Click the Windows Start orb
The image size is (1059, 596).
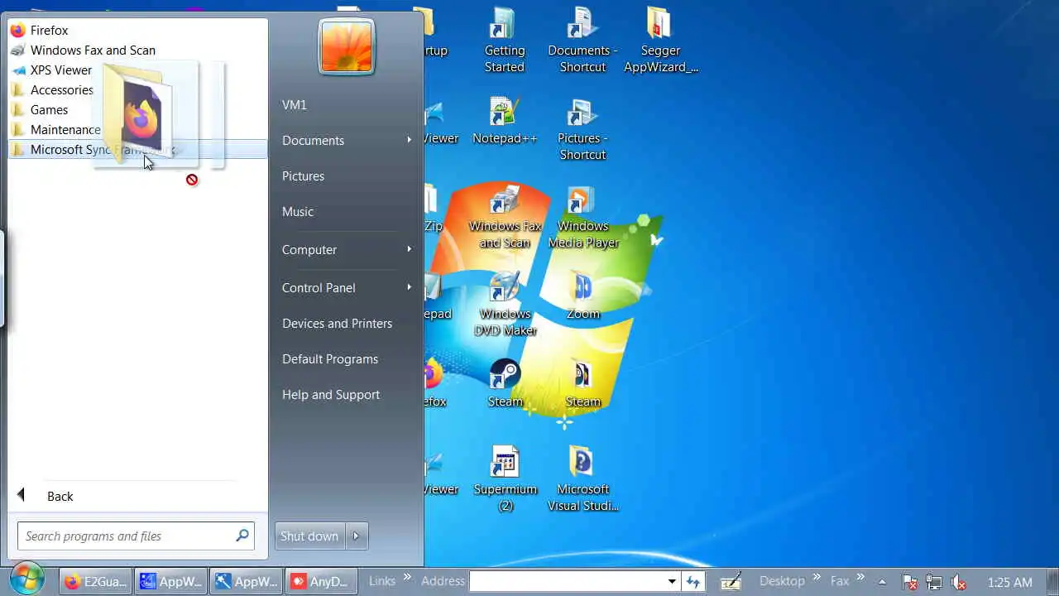[27, 580]
